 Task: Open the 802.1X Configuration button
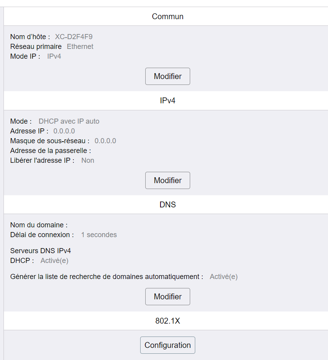click(168, 345)
